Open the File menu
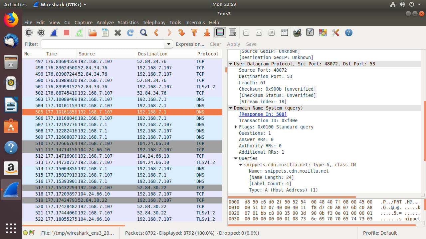Image resolution: width=426 pixels, height=239 pixels. click(x=28, y=23)
